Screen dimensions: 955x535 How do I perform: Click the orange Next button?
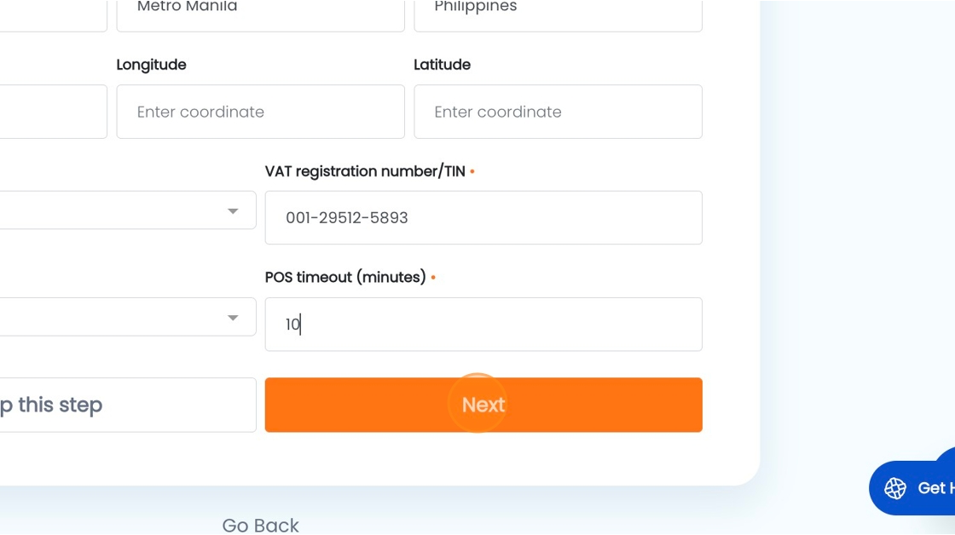[483, 405]
